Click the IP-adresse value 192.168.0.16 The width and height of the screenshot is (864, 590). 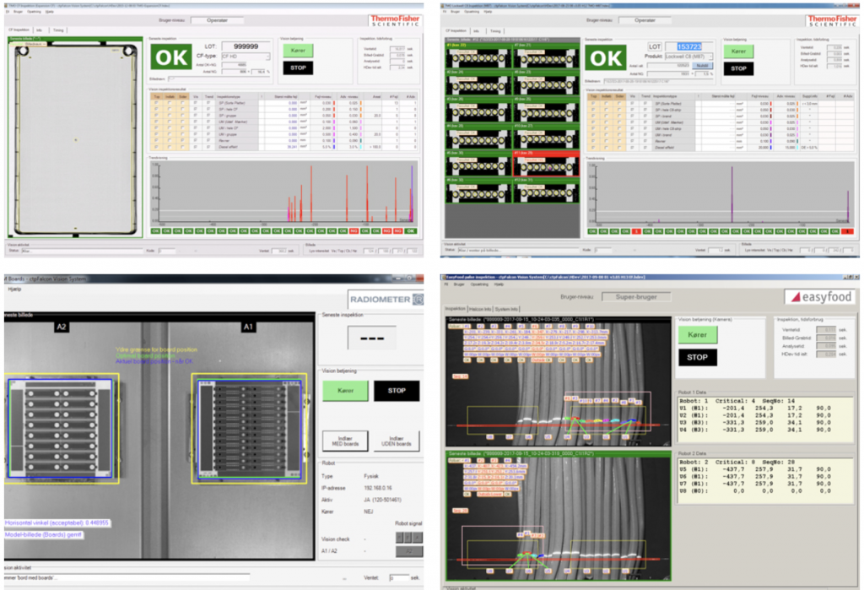tap(378, 488)
